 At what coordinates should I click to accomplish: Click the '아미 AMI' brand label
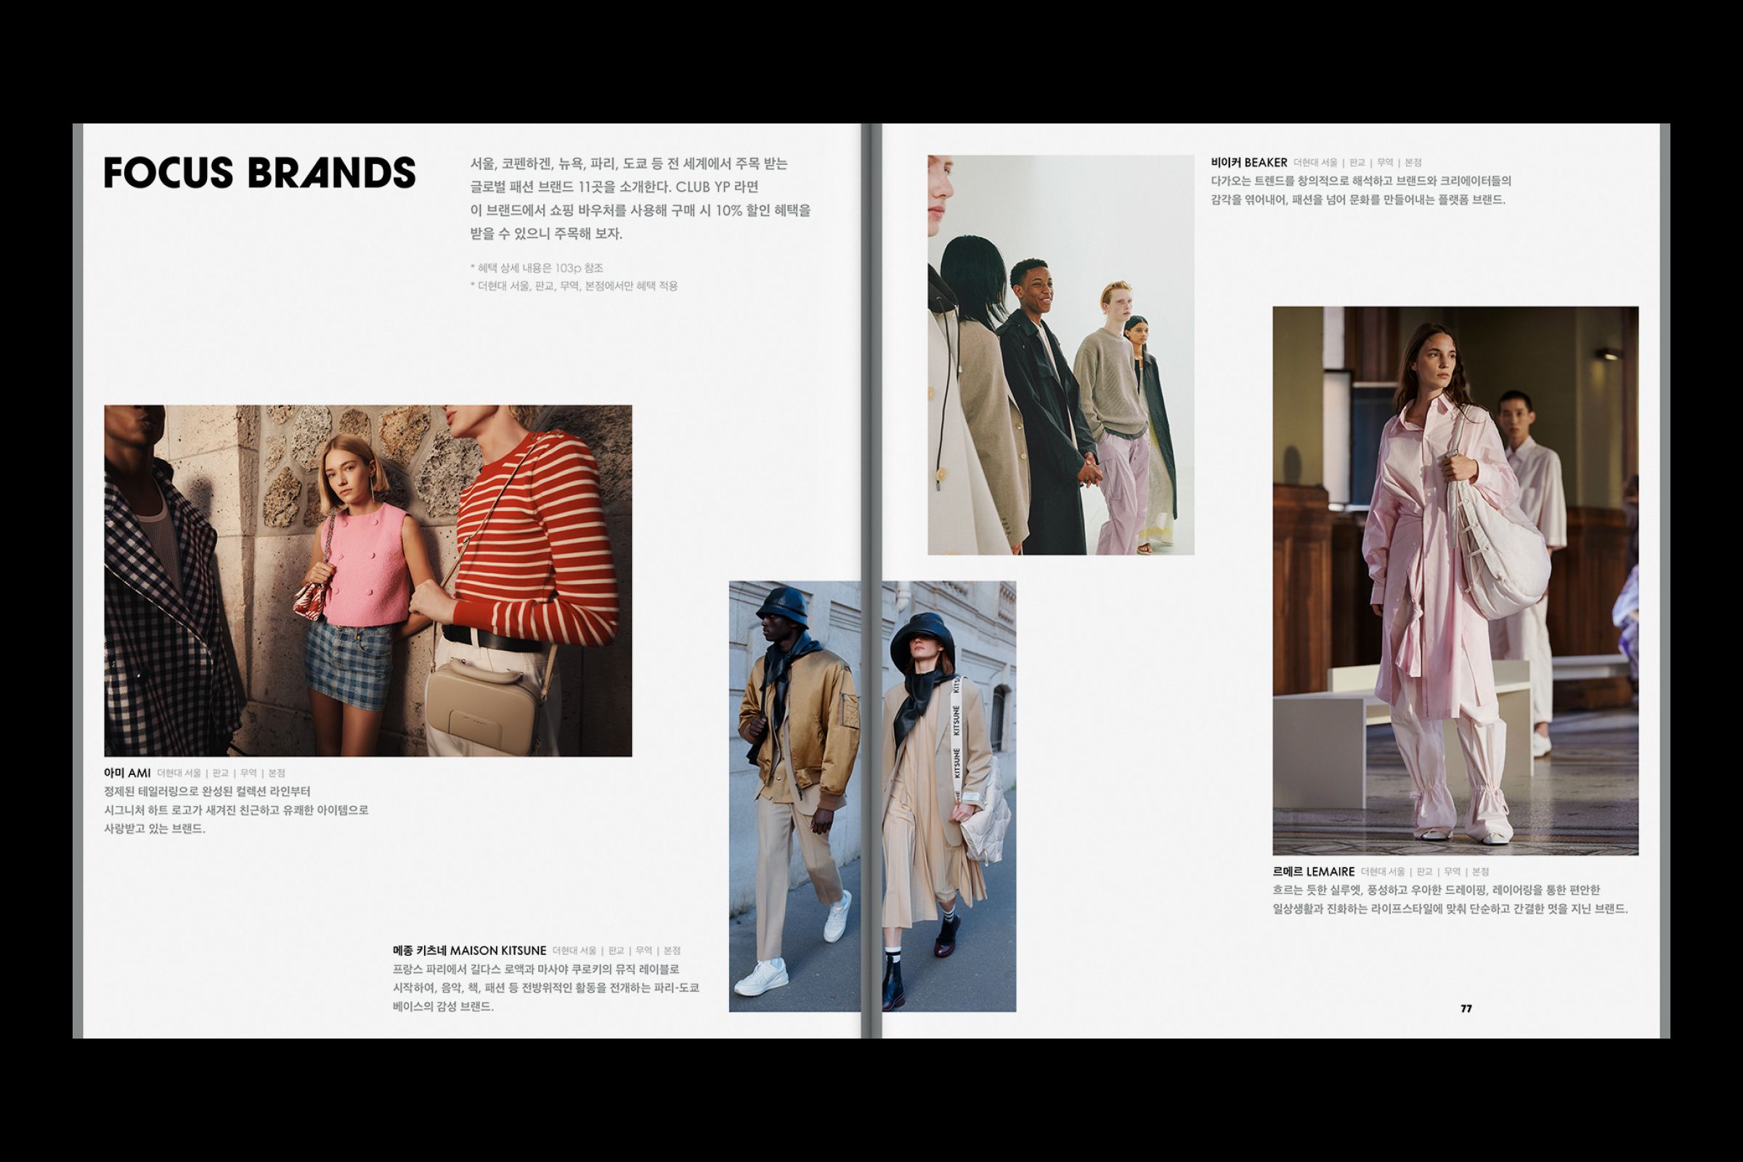click(126, 773)
